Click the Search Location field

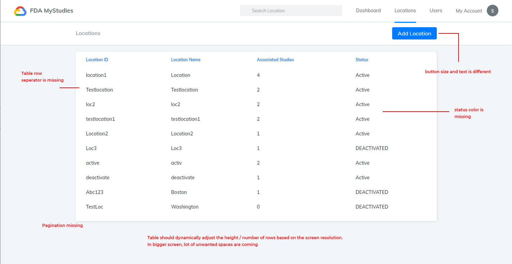(291, 11)
